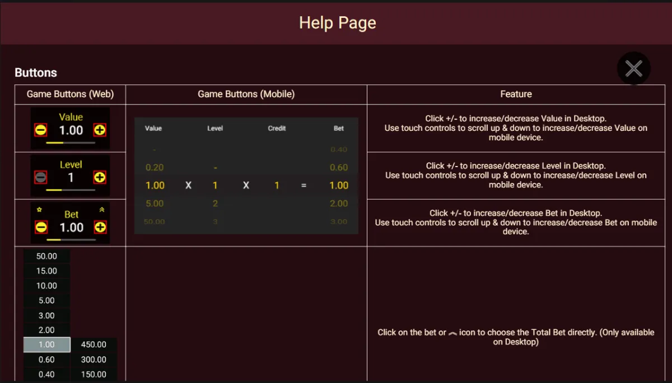Click the plus icon beside Value 1.00

point(100,130)
